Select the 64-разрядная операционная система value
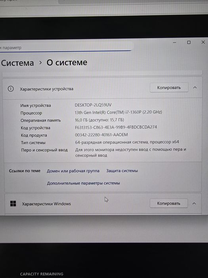The width and height of the screenshot is (208, 278). 127,142
